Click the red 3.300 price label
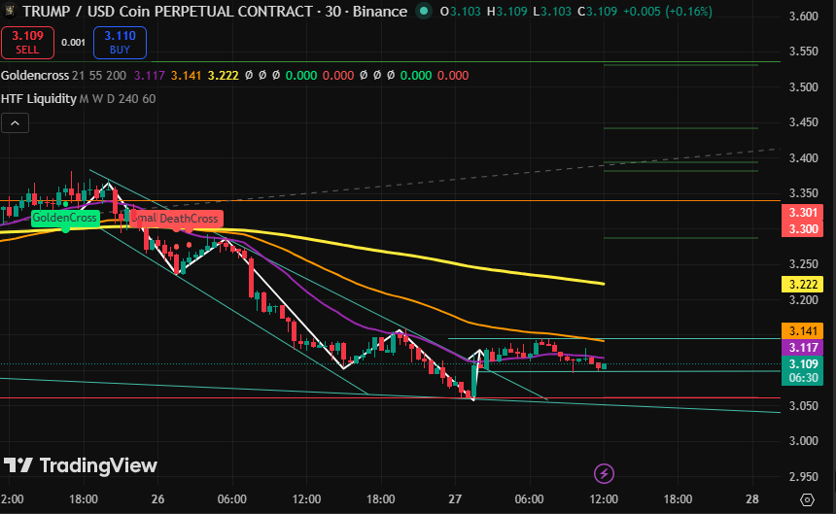 pyautogui.click(x=802, y=229)
